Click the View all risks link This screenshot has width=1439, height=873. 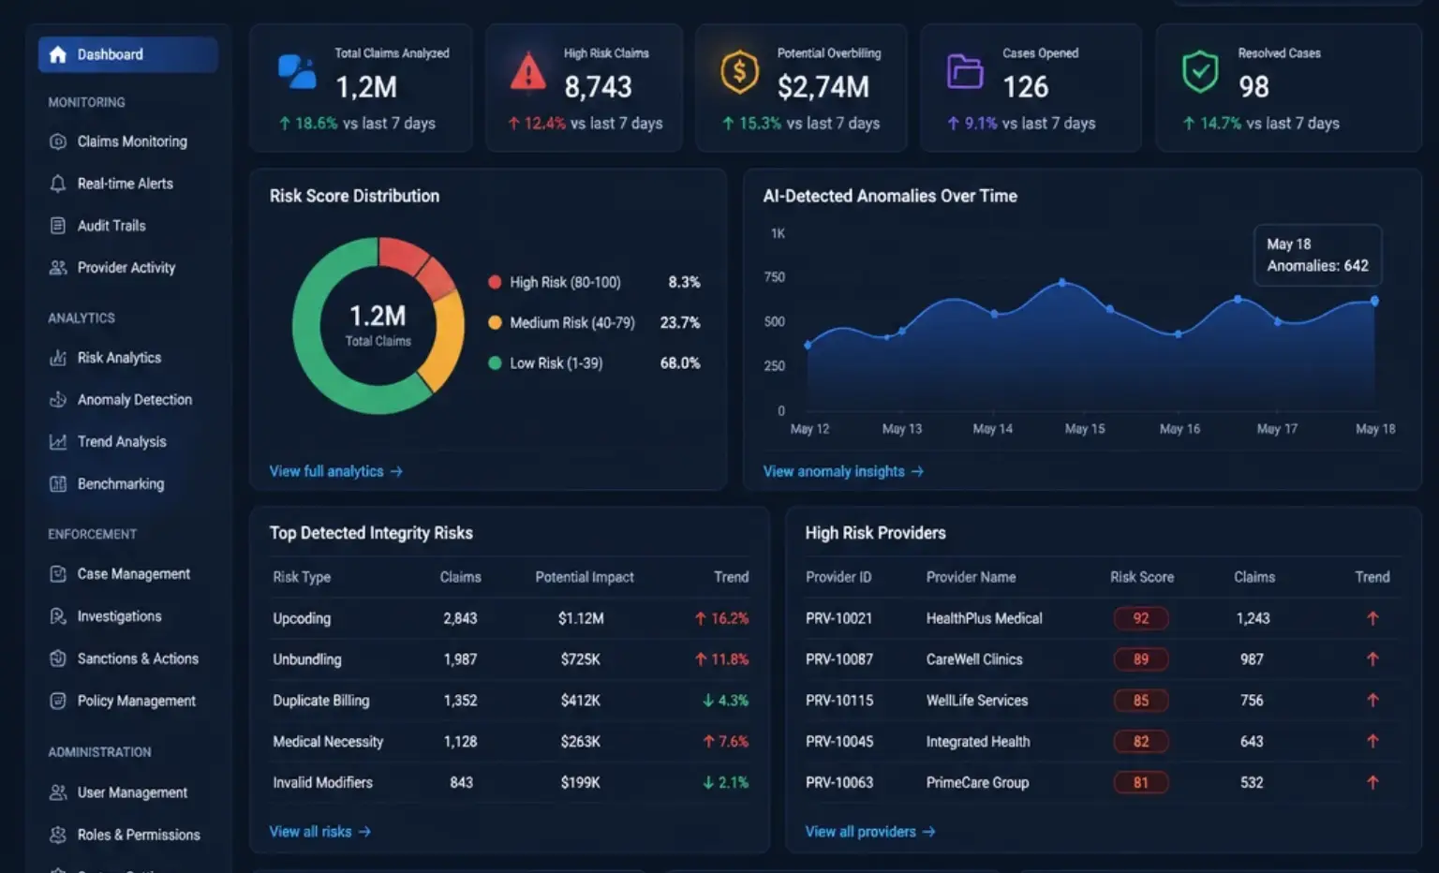coord(320,832)
